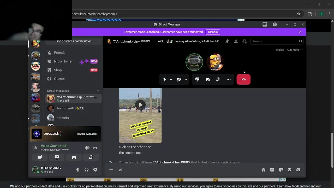The height and width of the screenshot is (188, 334).
Task: Open Discord inbox icon
Action: pos(265,24)
